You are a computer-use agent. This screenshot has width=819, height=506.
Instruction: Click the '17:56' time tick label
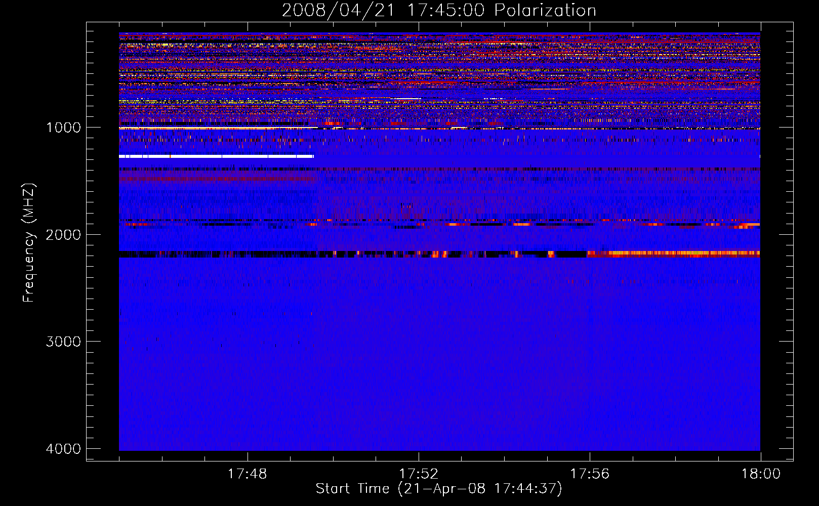[x=590, y=474]
